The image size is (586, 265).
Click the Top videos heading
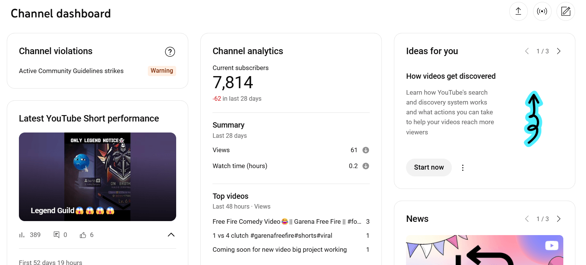230,196
